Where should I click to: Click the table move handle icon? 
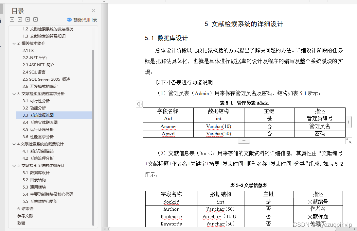139,104
